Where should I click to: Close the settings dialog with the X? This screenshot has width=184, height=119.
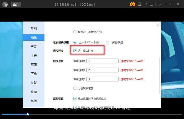click(158, 25)
